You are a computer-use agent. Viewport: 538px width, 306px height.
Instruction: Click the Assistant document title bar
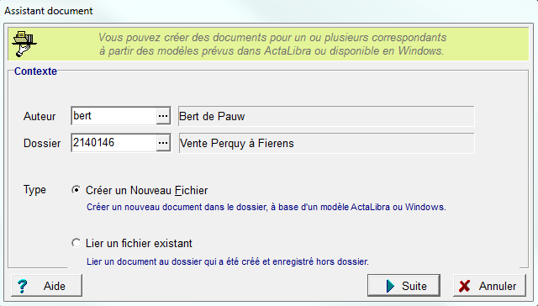point(49,11)
